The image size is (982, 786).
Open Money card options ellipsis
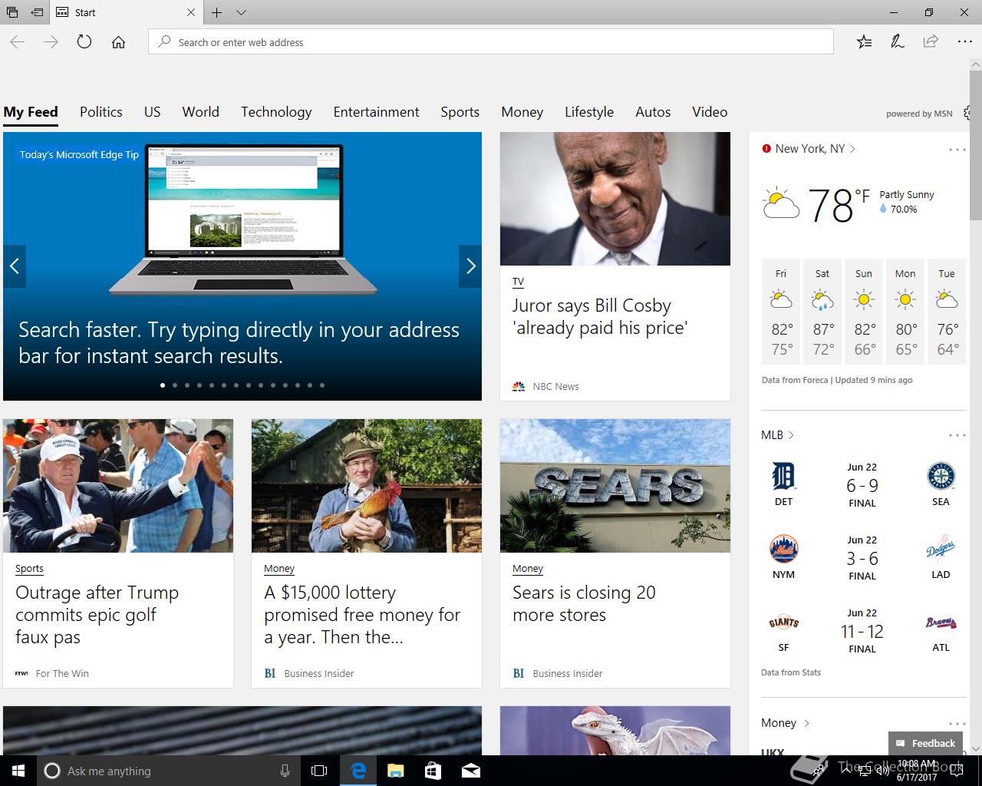[x=957, y=724]
